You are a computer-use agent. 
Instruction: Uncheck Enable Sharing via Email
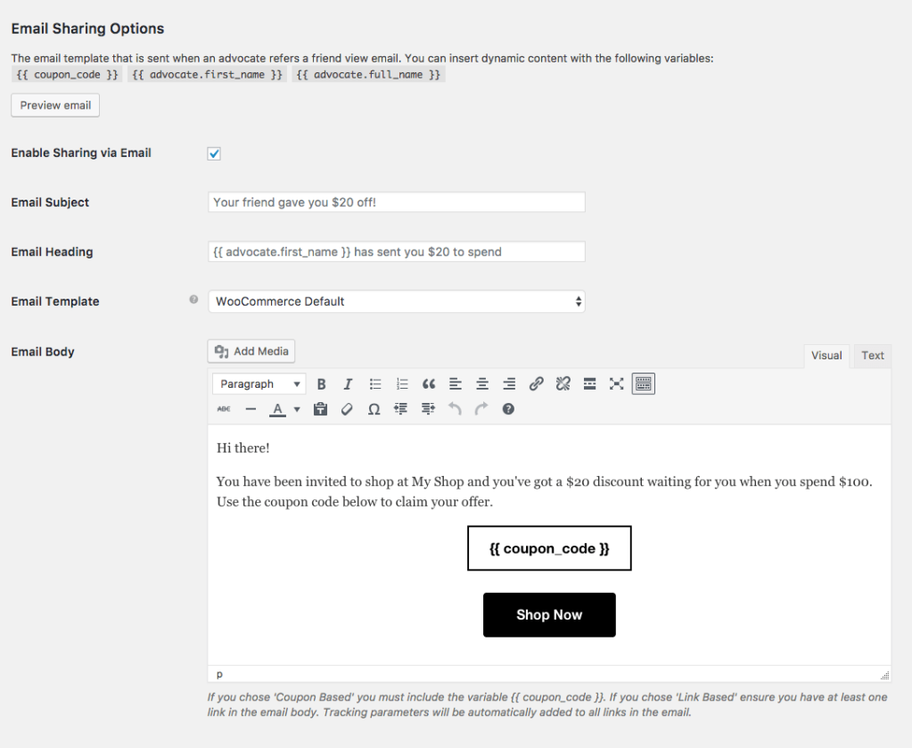click(214, 153)
